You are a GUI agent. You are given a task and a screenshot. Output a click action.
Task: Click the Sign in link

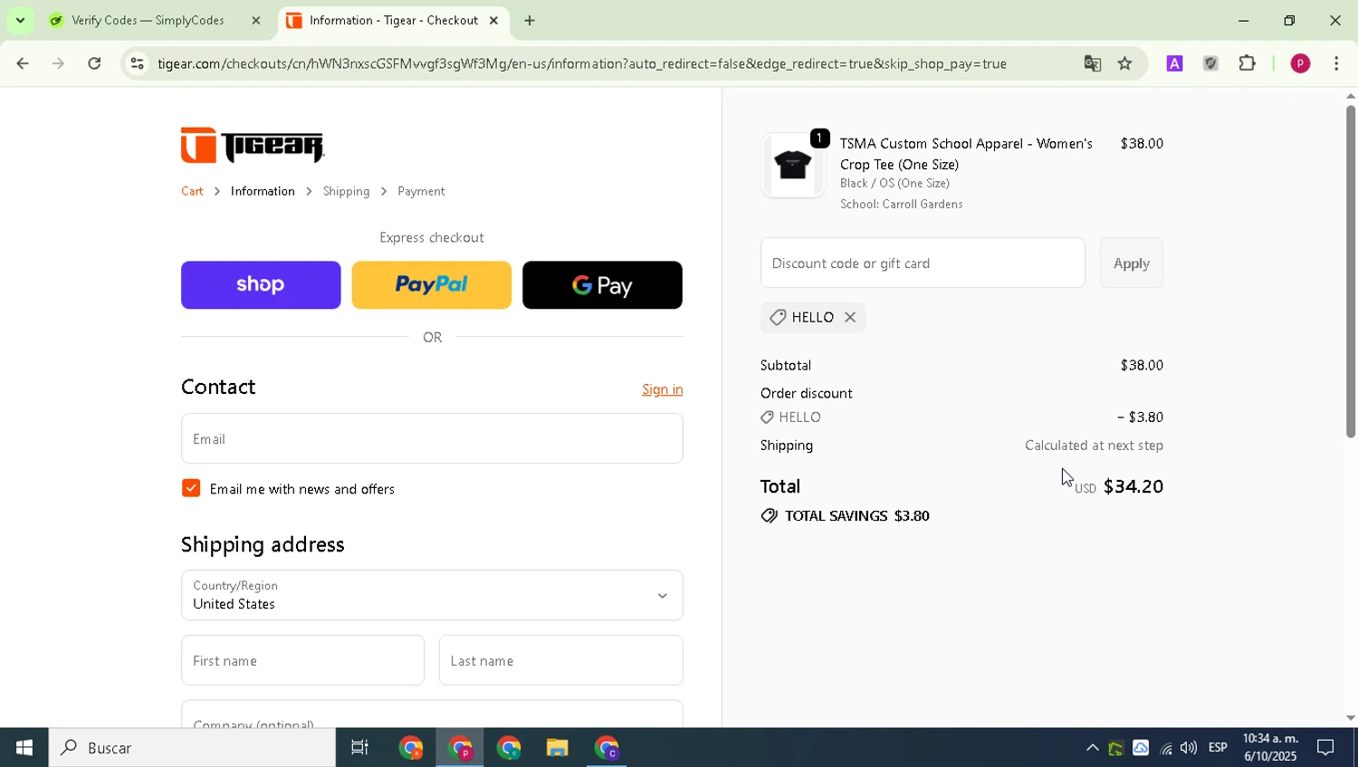(662, 389)
